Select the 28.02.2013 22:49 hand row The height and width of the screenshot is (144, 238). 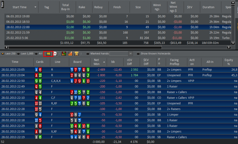pos(119,87)
